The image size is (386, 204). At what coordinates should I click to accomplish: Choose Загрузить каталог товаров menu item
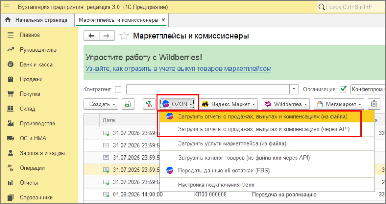click(267, 158)
